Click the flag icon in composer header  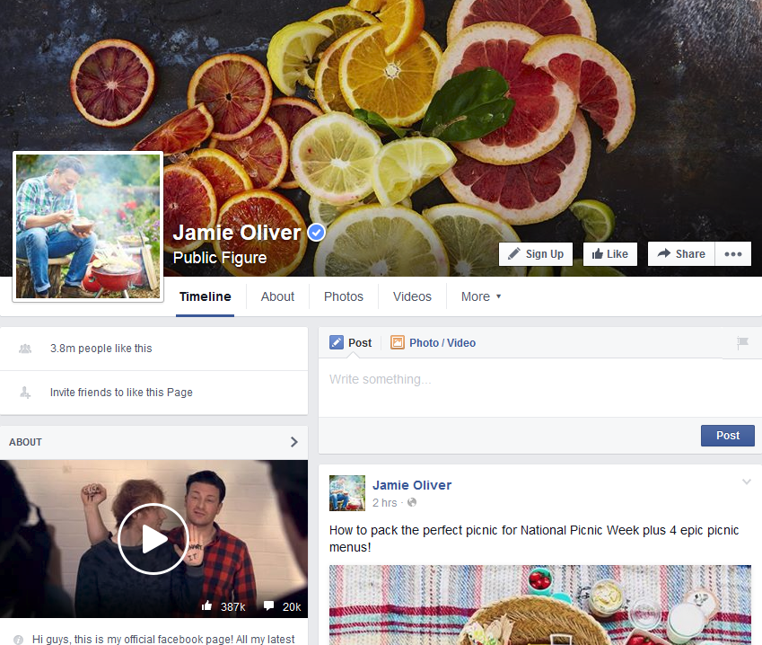(x=742, y=343)
